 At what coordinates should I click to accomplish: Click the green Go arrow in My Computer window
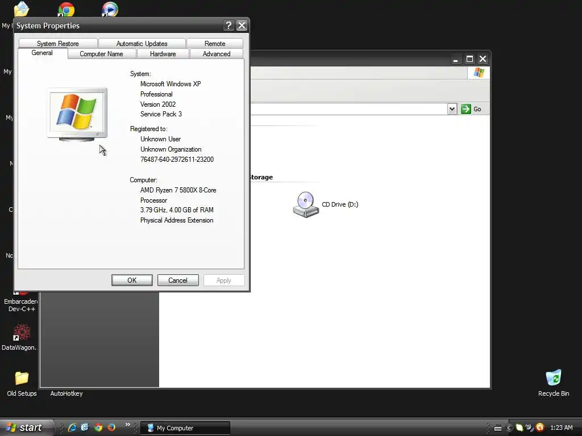[x=466, y=109]
